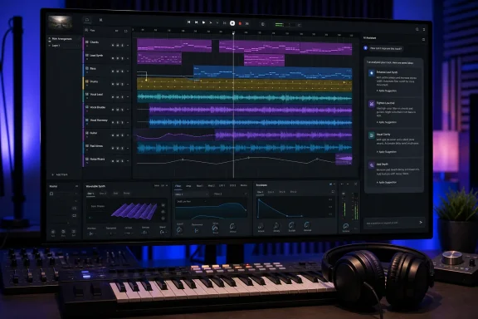The height and width of the screenshot is (319, 478).
Task: Click the red record button in transport
Action: [240, 23]
